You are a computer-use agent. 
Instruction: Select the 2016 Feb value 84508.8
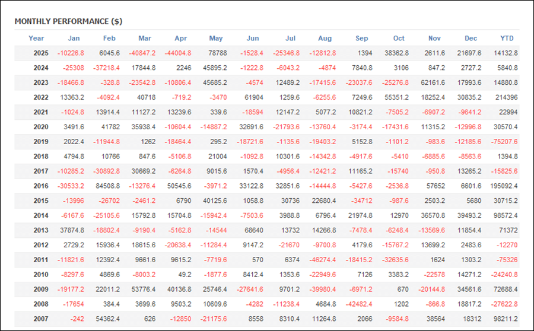[x=107, y=186]
